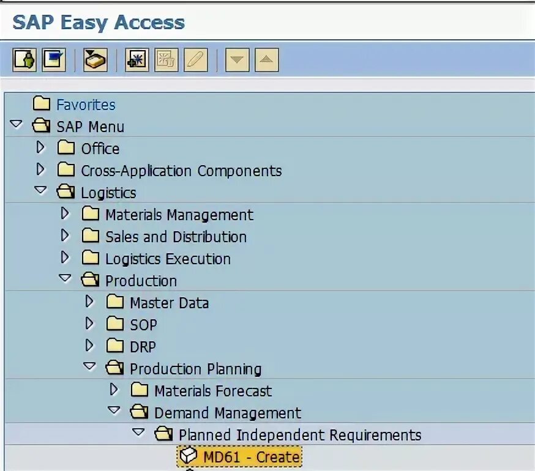Expand the Master Data arrow

click(x=89, y=302)
